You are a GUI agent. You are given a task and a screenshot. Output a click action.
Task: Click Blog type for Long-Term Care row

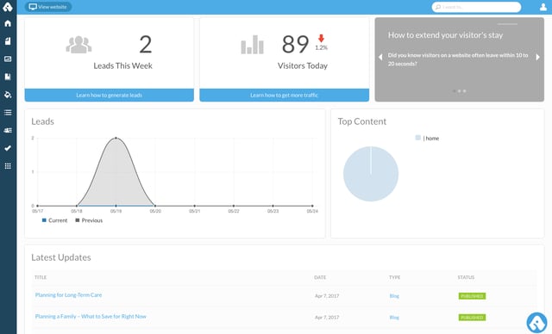(x=394, y=296)
